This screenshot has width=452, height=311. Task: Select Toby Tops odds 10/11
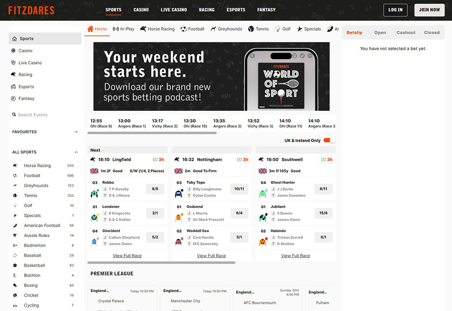tap(239, 189)
